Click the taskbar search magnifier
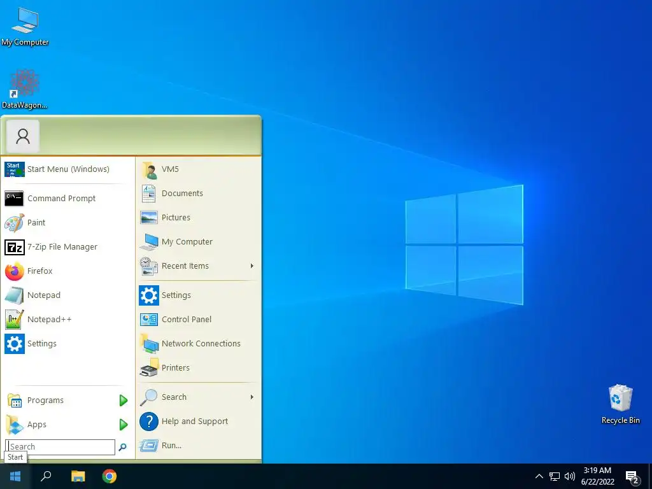Screen dimensions: 652x489 (46, 476)
